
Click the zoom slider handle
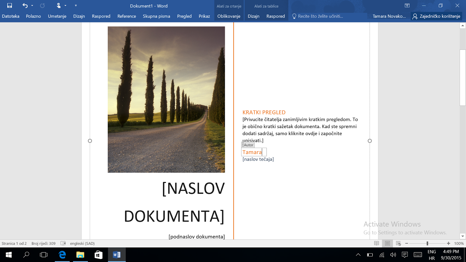[x=427, y=243]
